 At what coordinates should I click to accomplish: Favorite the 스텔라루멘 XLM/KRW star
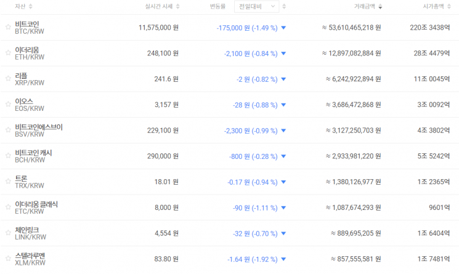click(8, 259)
